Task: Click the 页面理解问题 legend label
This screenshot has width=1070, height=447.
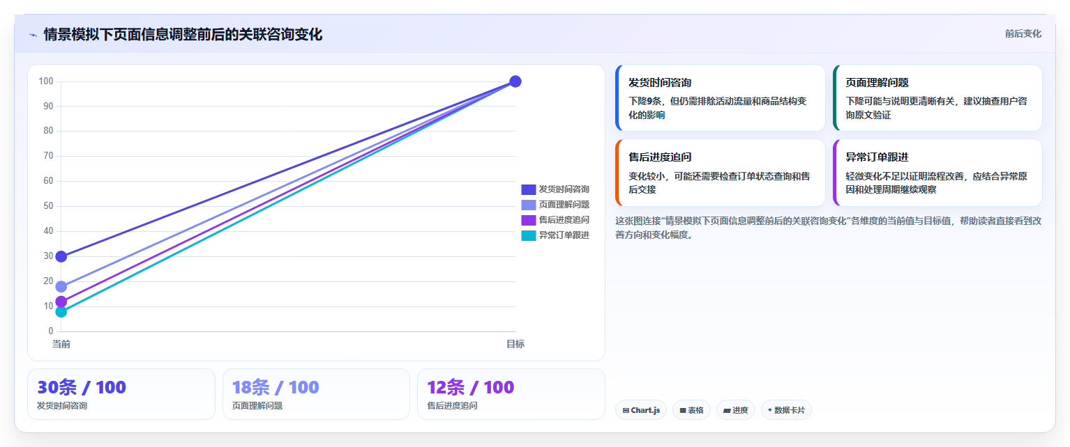Action: [564, 205]
